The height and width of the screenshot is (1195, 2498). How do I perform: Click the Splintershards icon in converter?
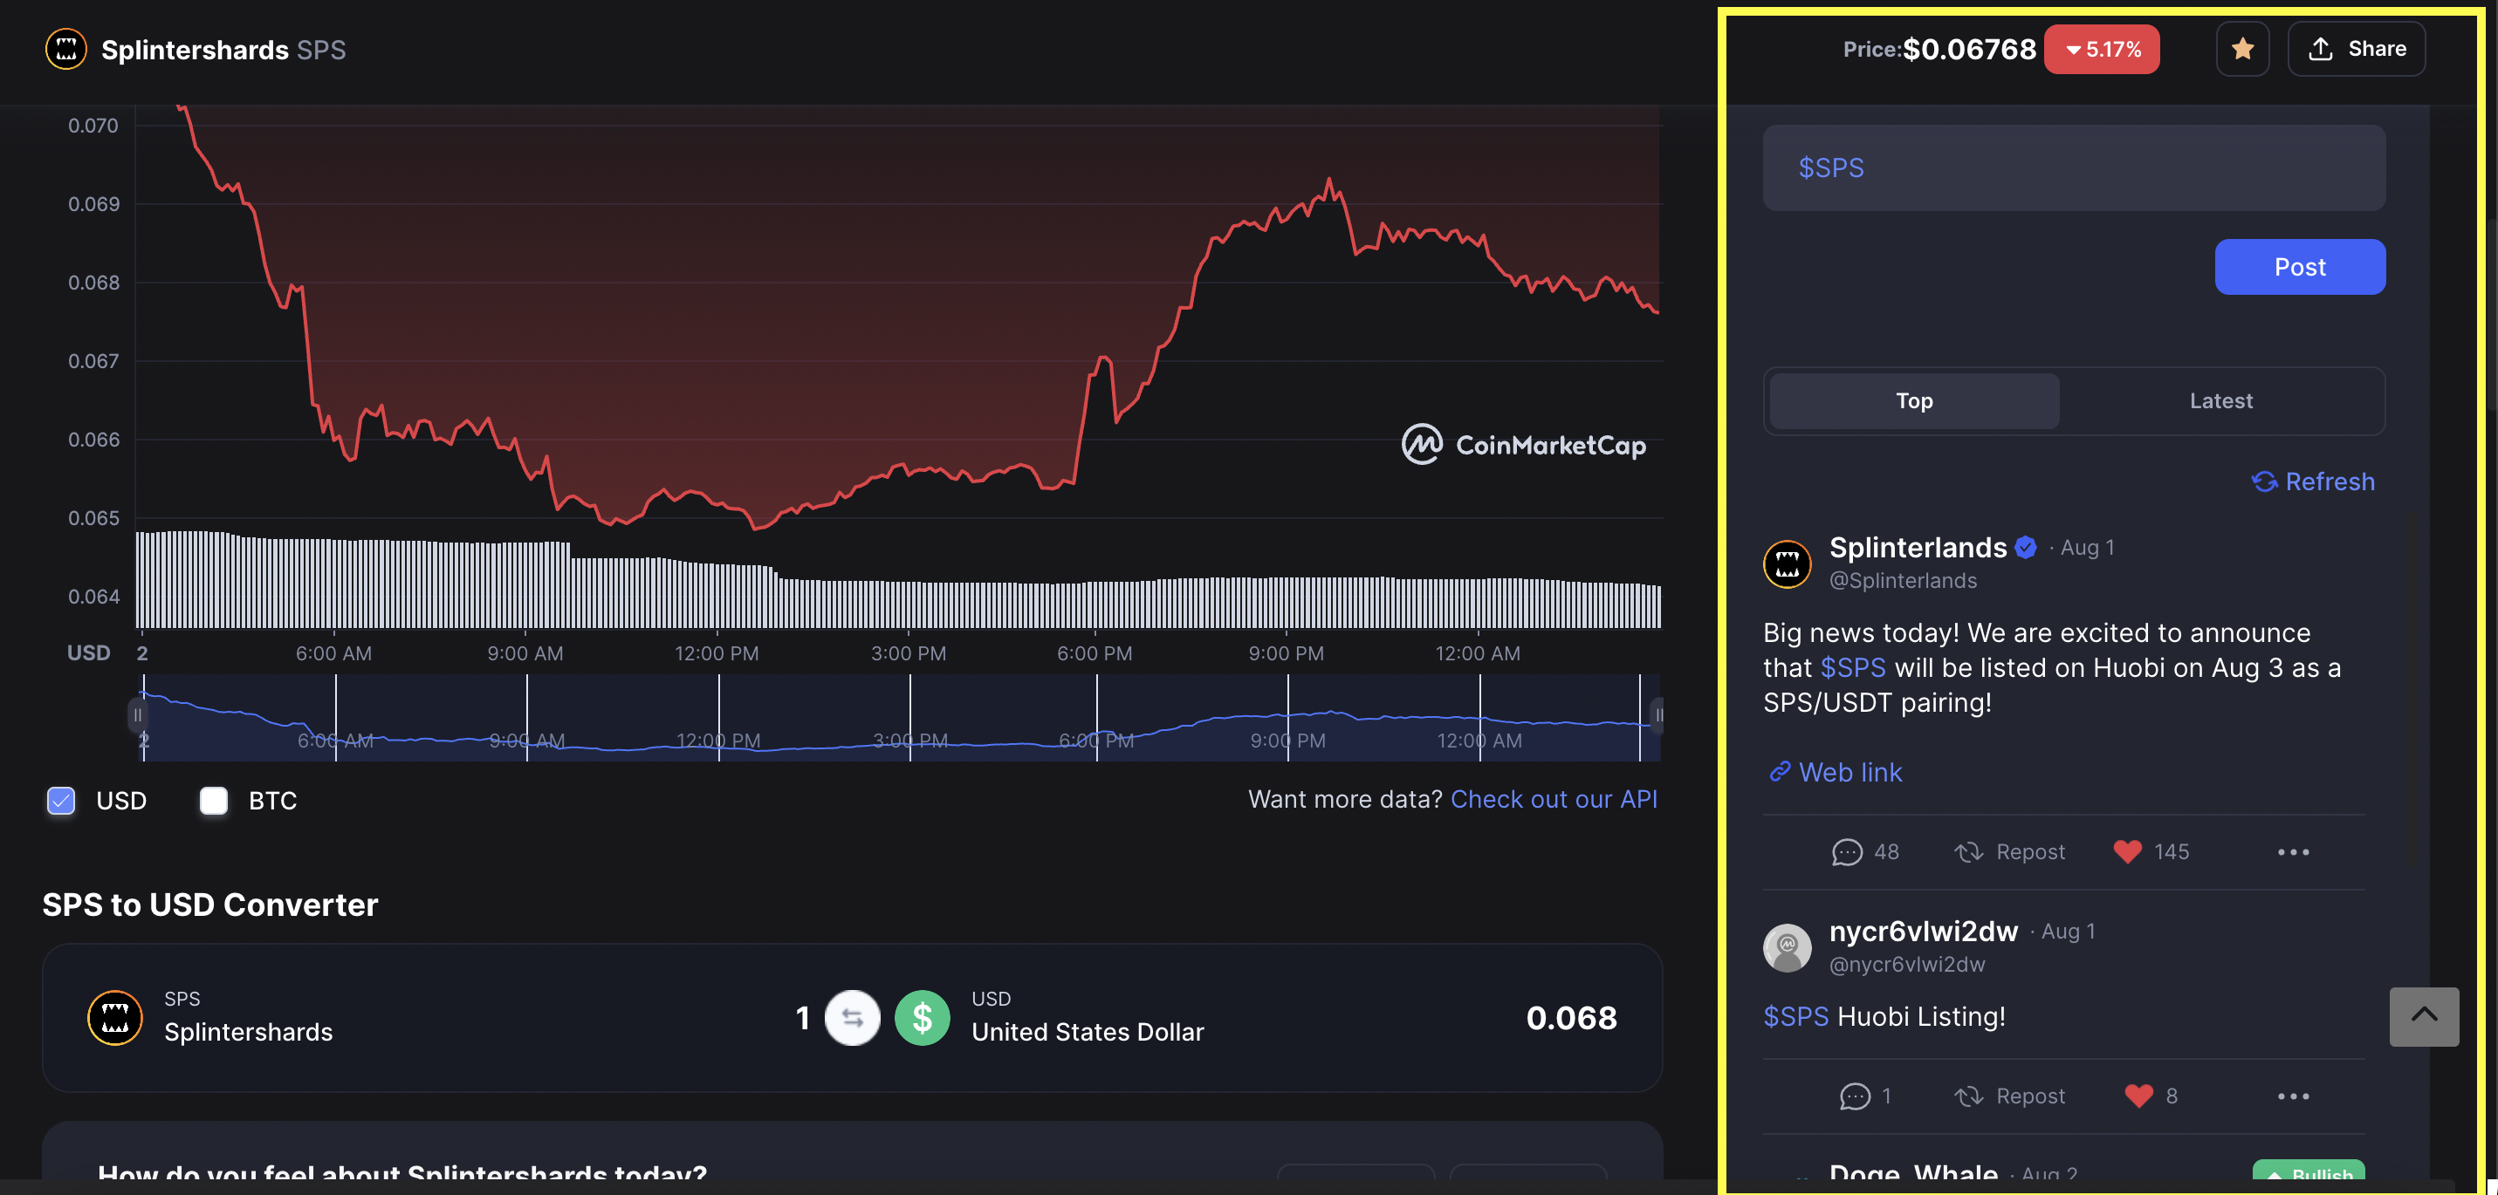tap(114, 1017)
